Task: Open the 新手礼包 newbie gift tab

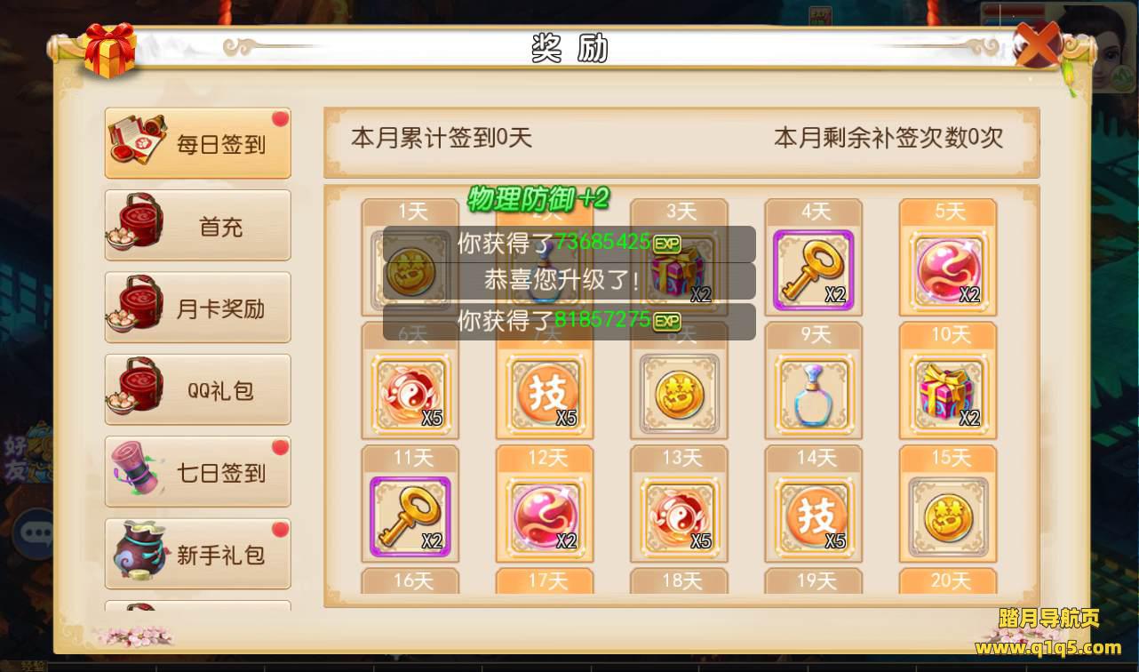Action: (198, 554)
